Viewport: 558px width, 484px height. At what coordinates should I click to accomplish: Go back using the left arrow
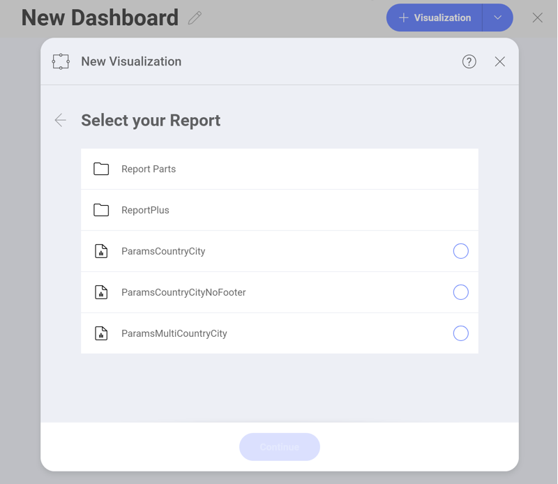tap(60, 120)
